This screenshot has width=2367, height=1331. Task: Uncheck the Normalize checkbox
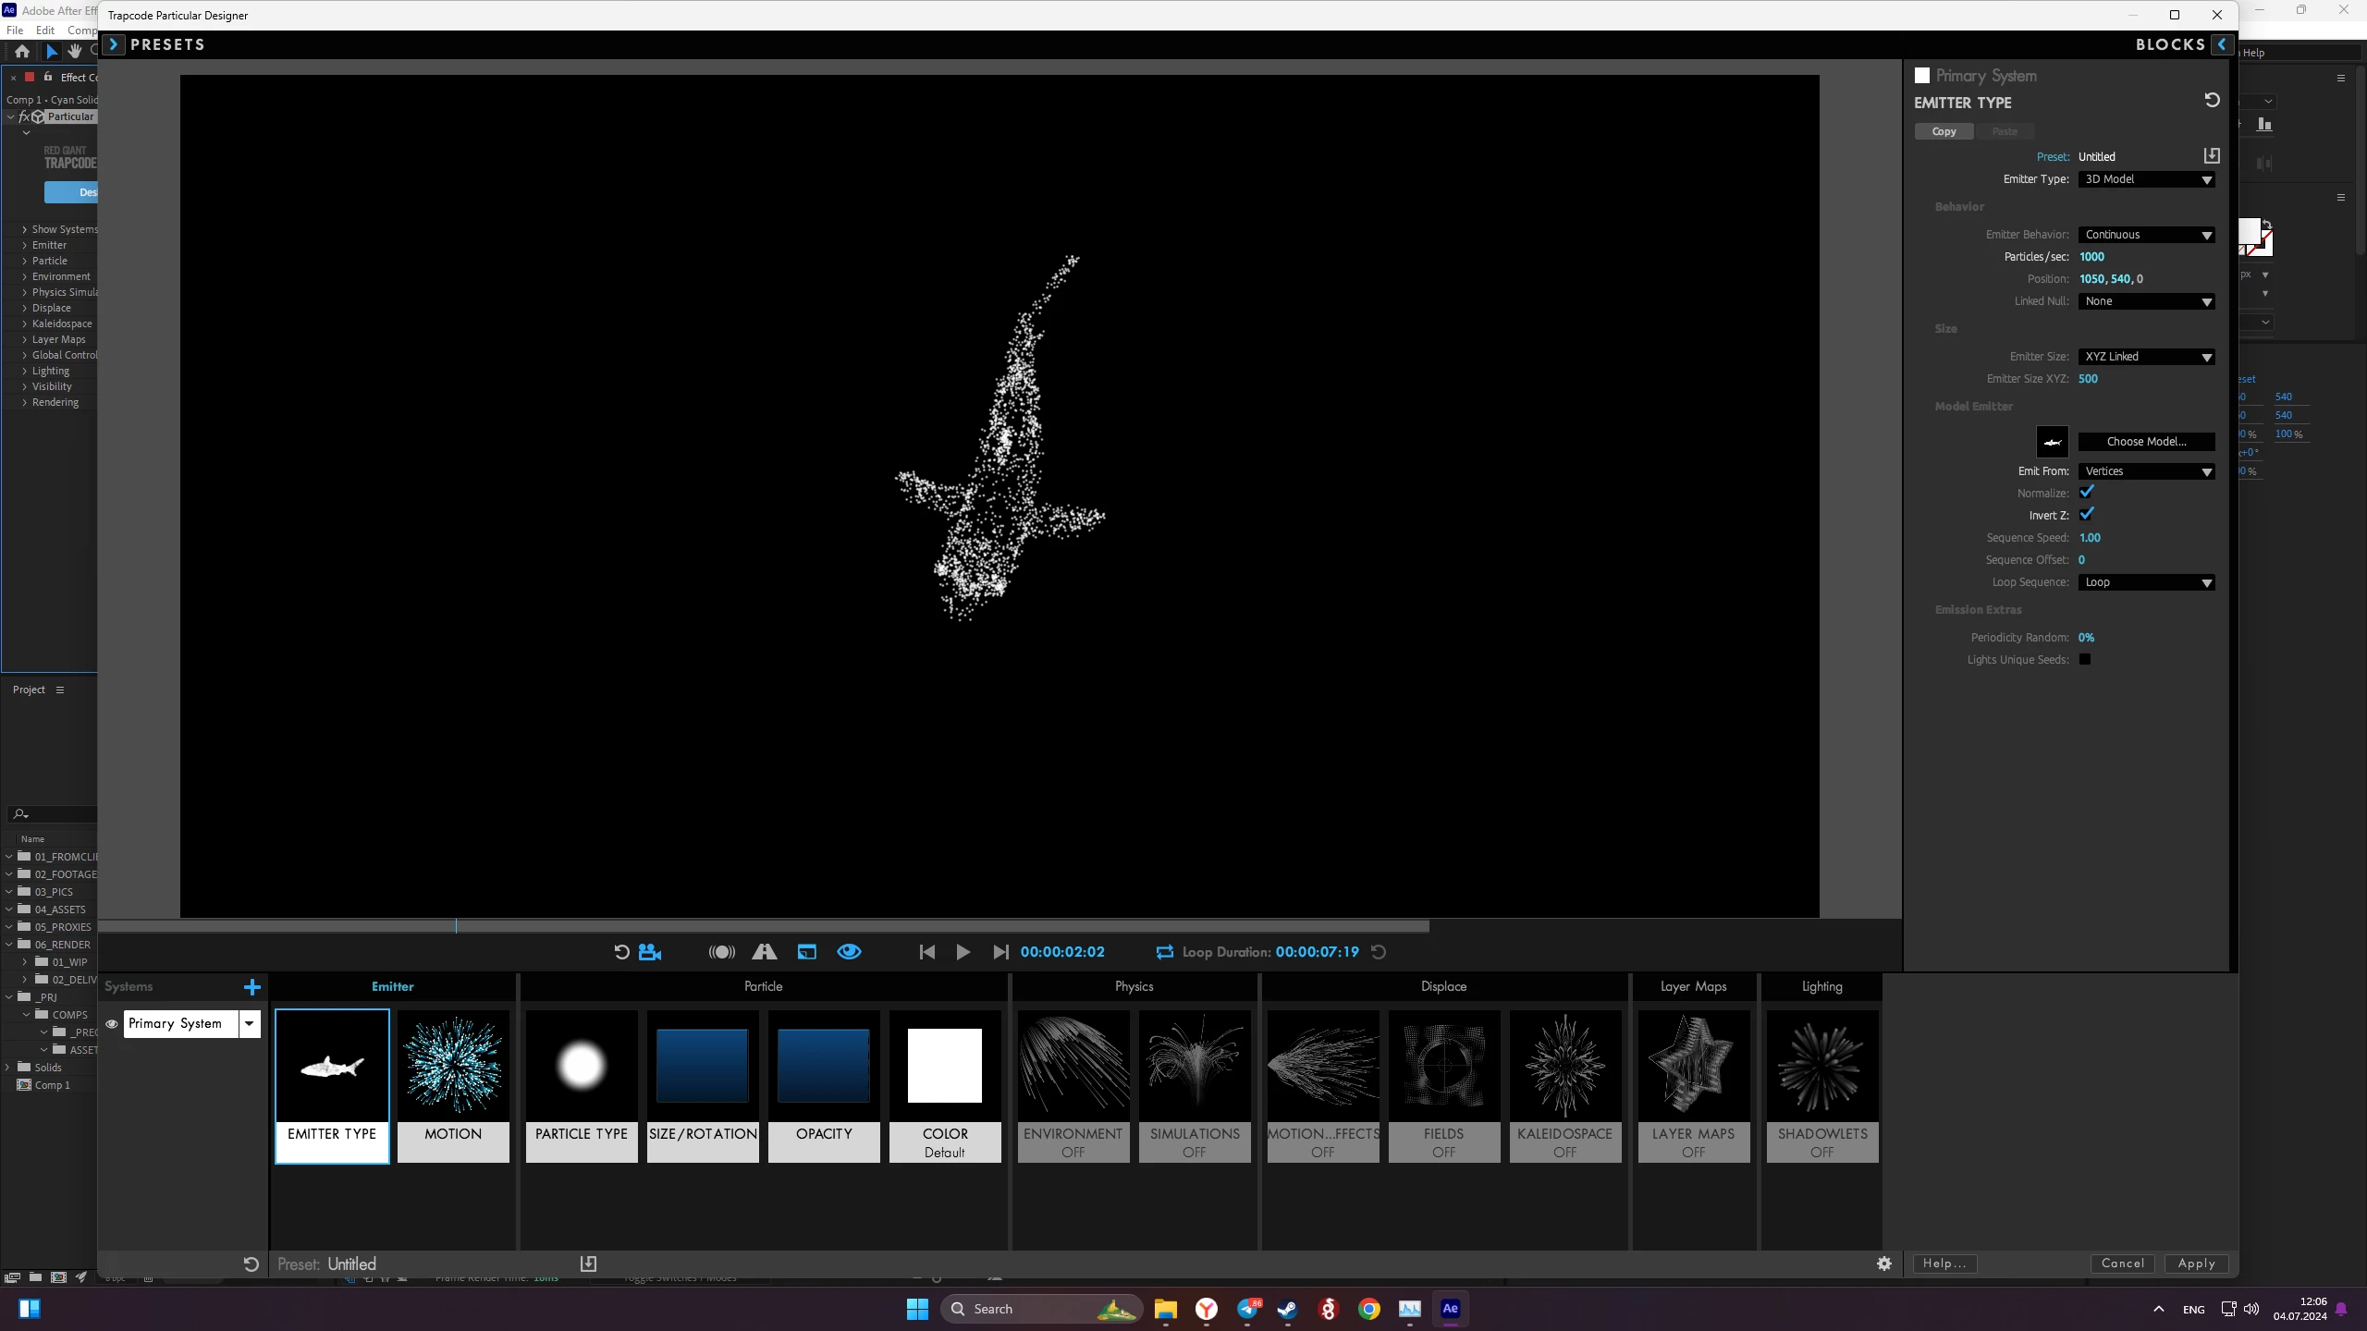pos(2086,493)
